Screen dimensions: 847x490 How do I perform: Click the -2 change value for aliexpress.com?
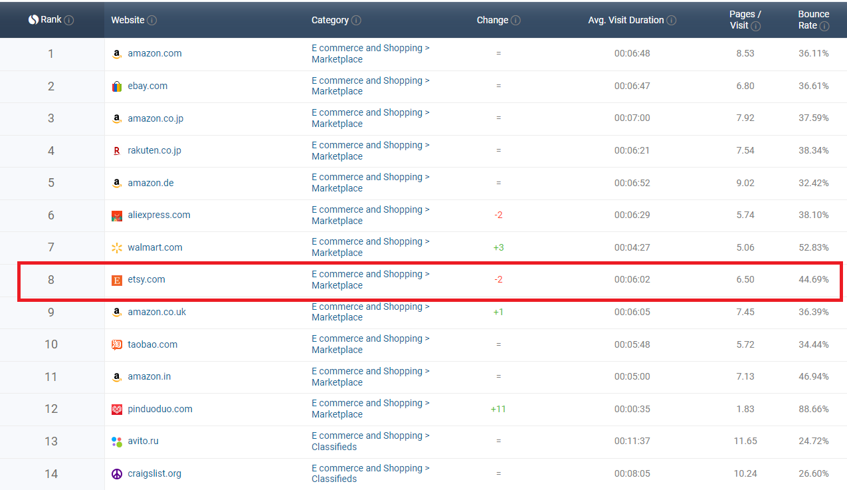point(498,215)
